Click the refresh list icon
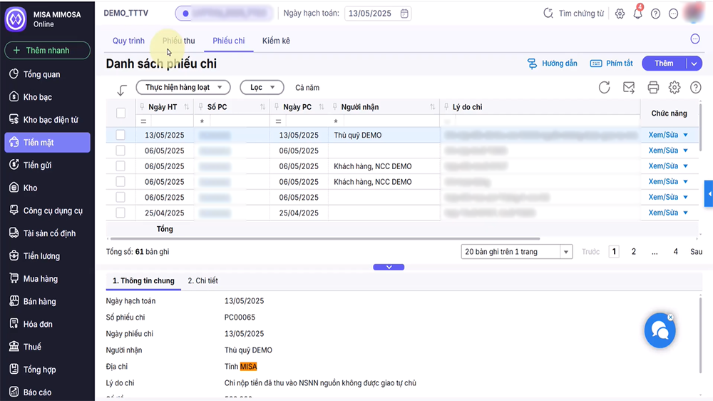The image size is (713, 401). (x=604, y=88)
